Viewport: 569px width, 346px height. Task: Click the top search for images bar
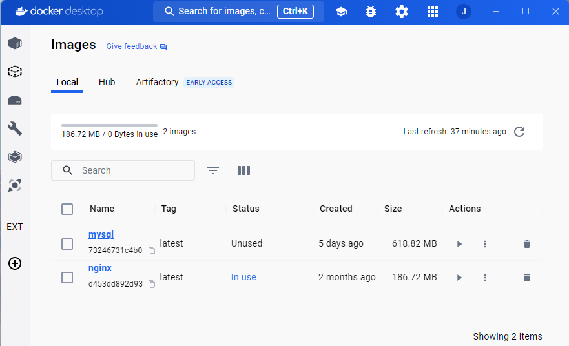[238, 11]
